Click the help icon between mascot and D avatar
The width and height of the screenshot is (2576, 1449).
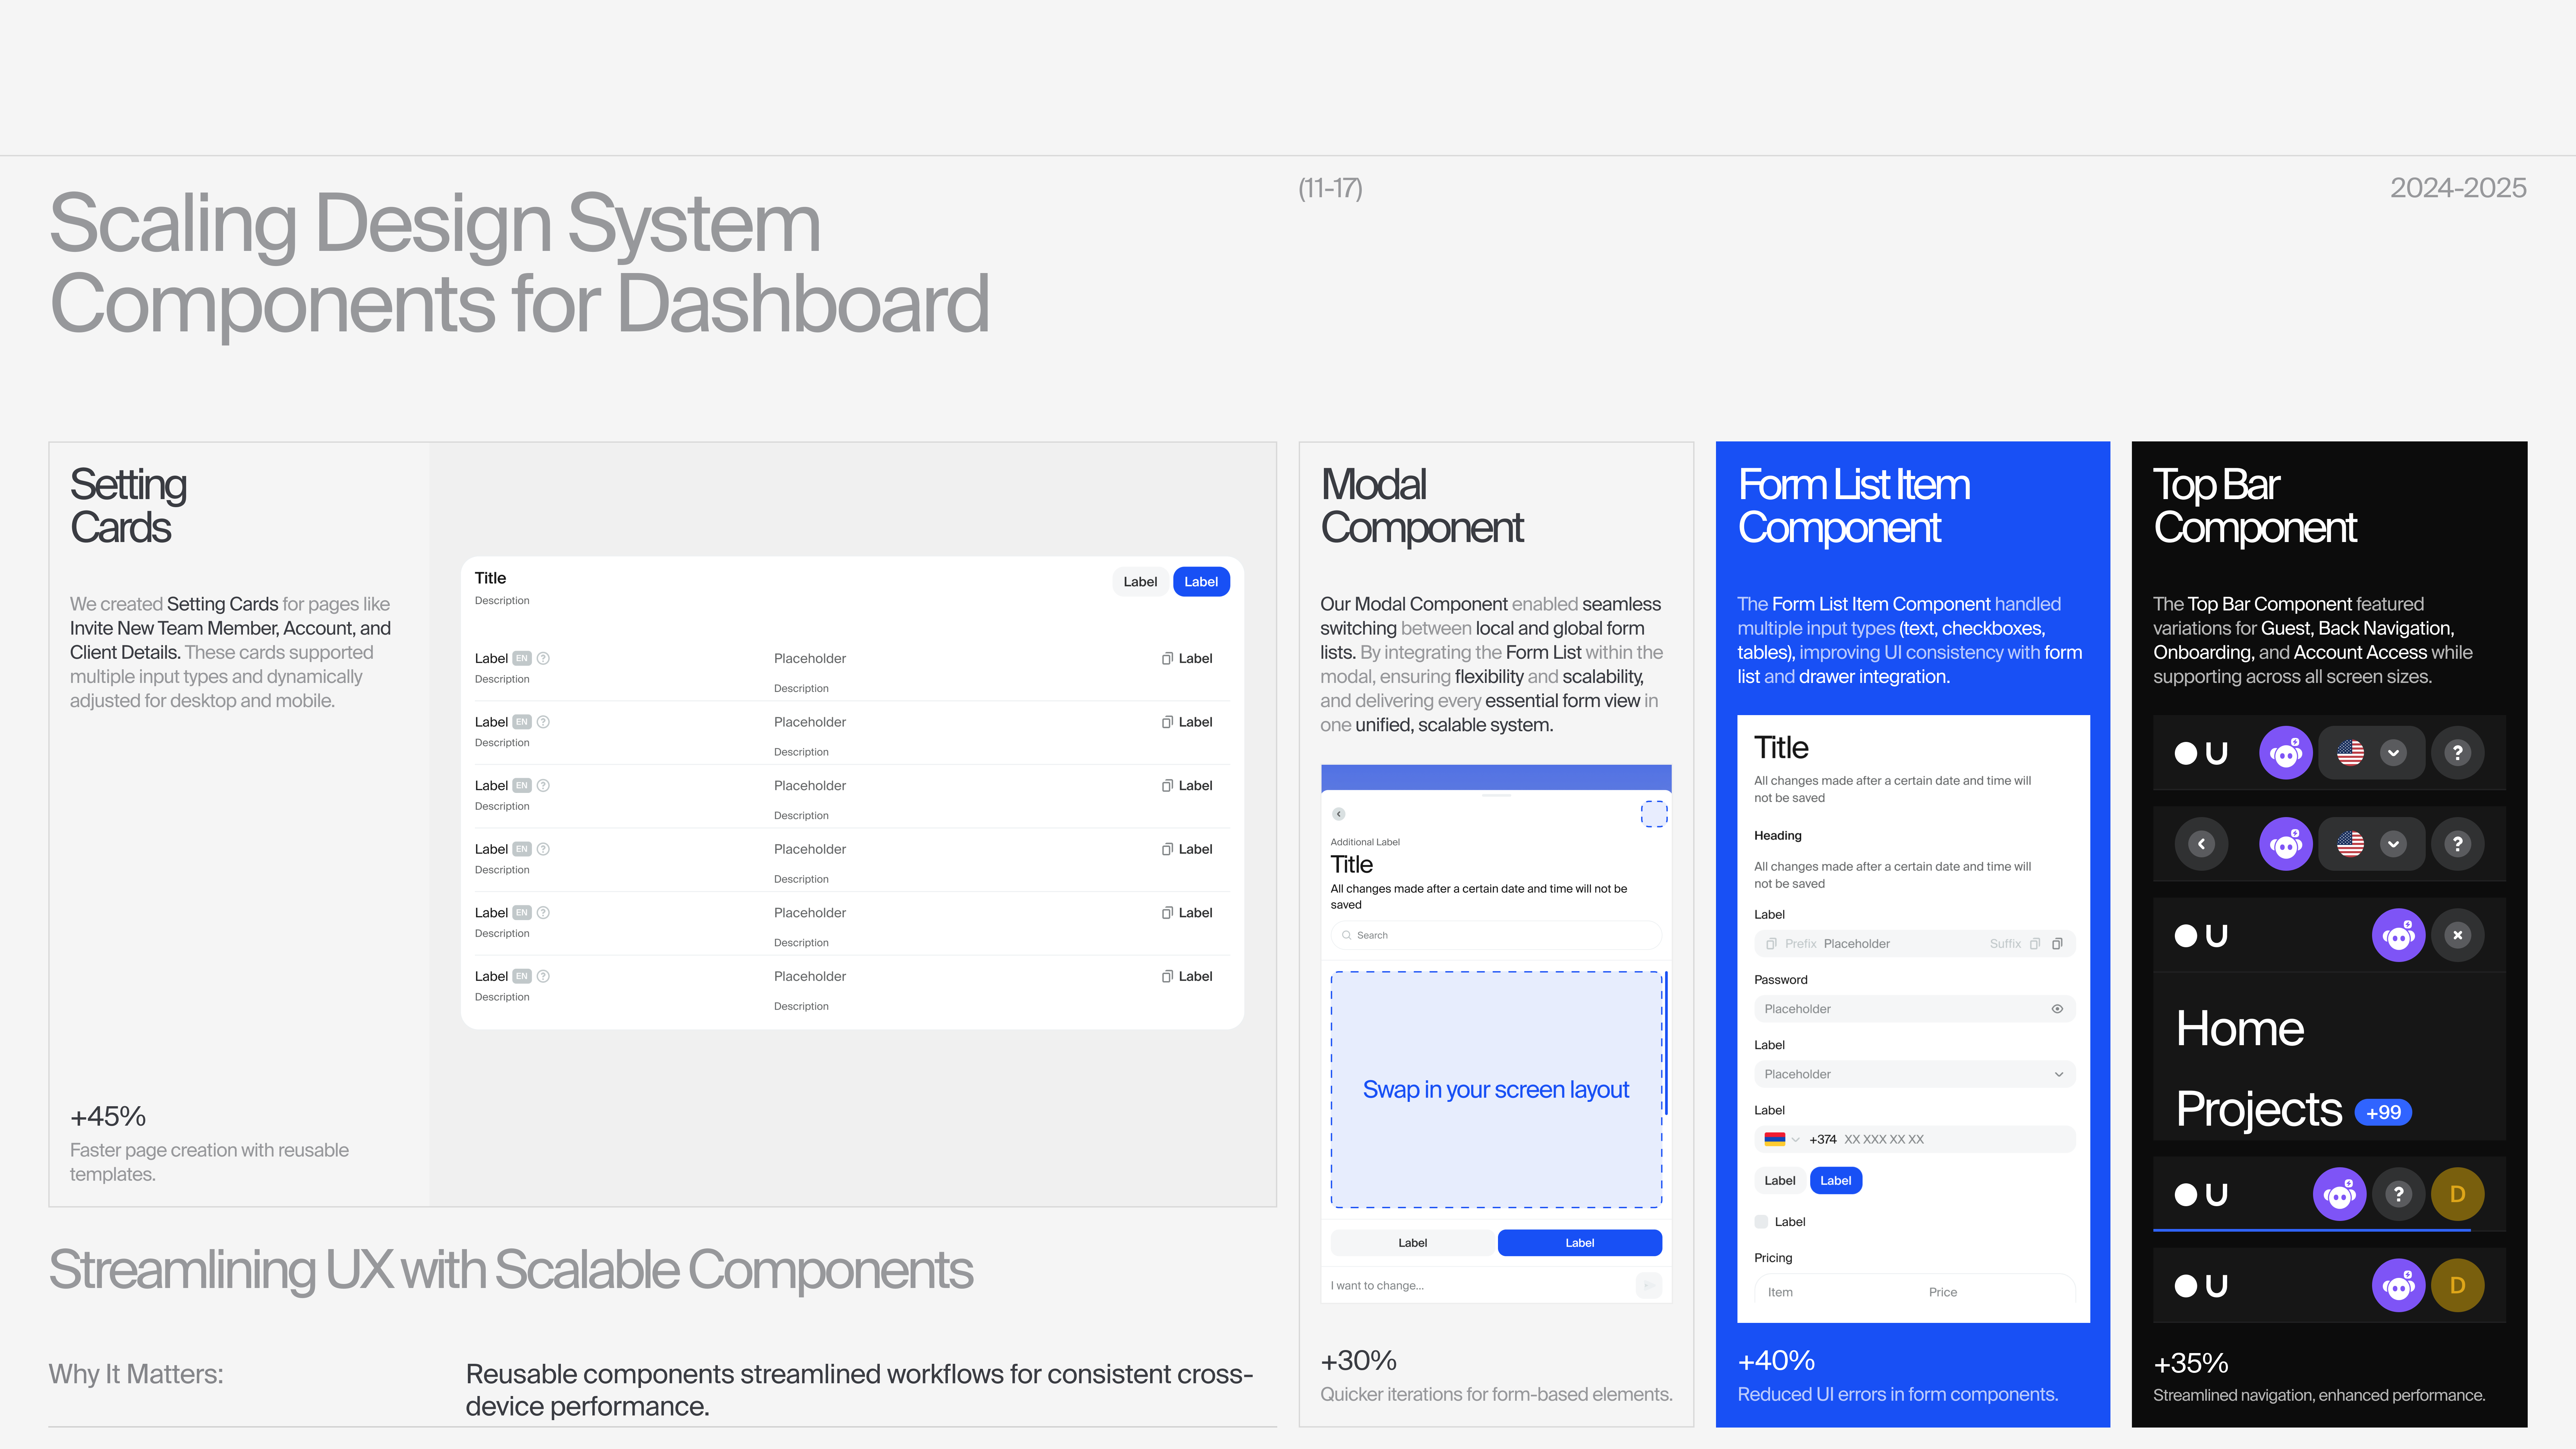coord(2399,1194)
